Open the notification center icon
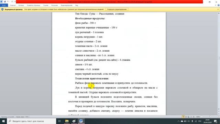The width and height of the screenshot is (220, 124). pyautogui.click(x=216, y=121)
